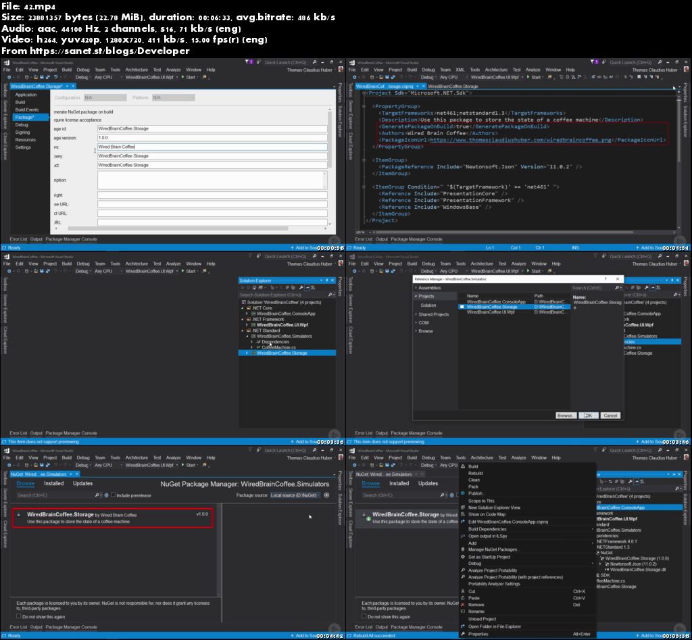
Task: Tick Do not show this again in Ready-status NuGet frame
Action: coord(18,616)
